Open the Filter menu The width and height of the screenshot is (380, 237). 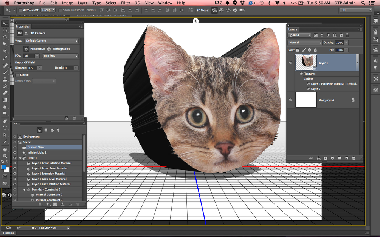click(125, 3)
